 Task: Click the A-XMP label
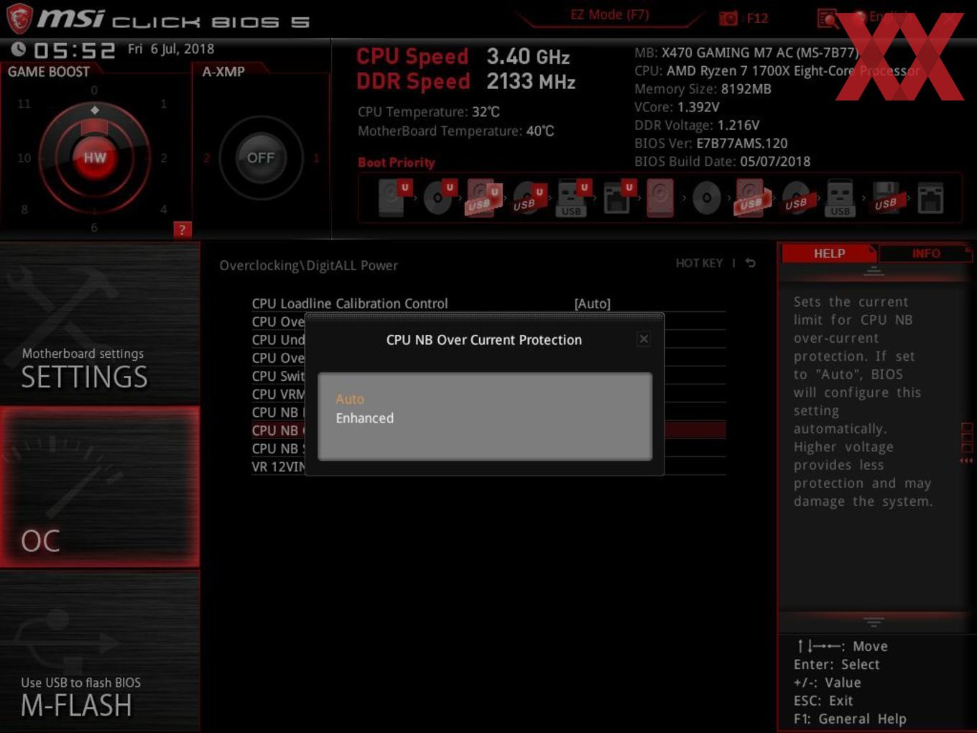point(223,72)
